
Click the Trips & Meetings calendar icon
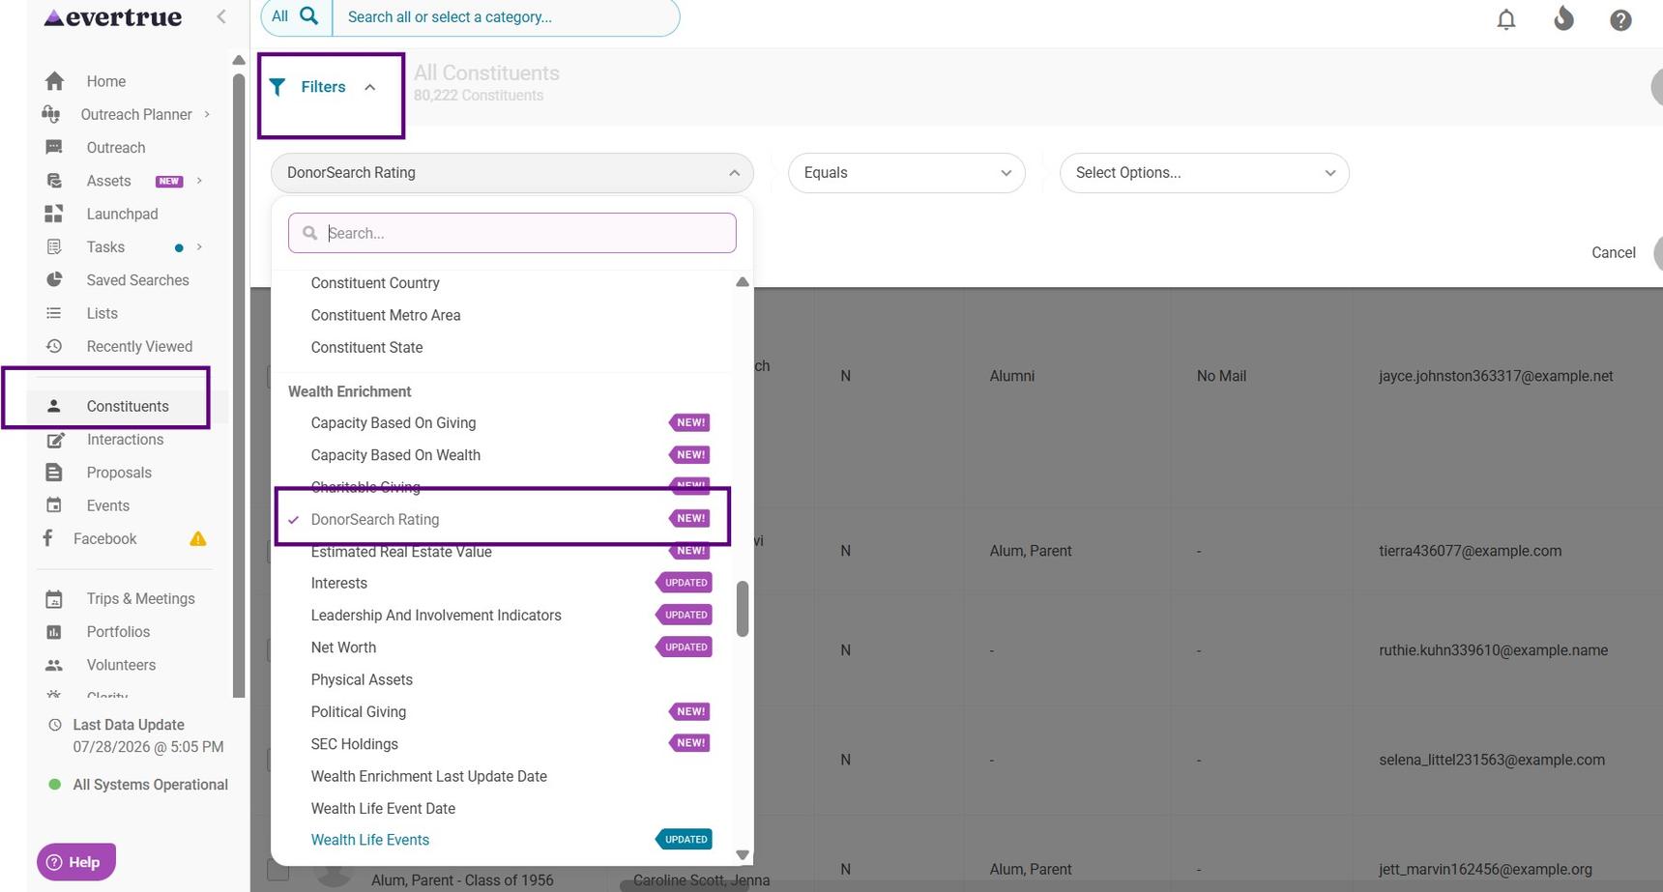coord(54,599)
